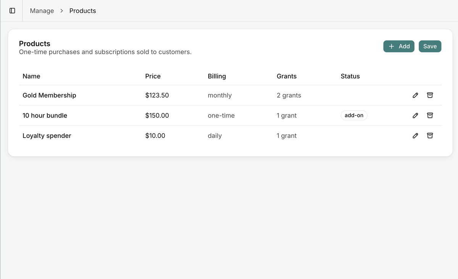Select the Gold Membership name cell

point(49,95)
